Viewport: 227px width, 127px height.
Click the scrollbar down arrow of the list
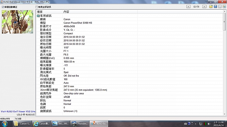pos(224,114)
